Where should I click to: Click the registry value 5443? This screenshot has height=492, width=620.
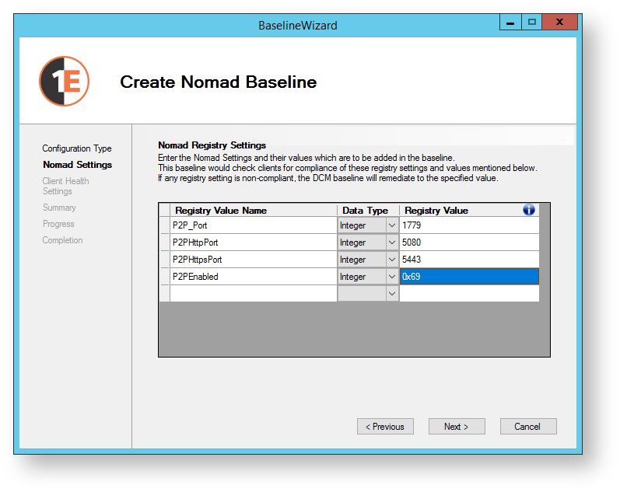(469, 260)
